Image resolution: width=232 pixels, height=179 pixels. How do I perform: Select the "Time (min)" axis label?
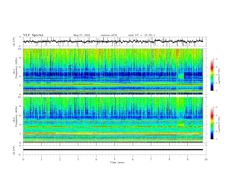[117, 162]
